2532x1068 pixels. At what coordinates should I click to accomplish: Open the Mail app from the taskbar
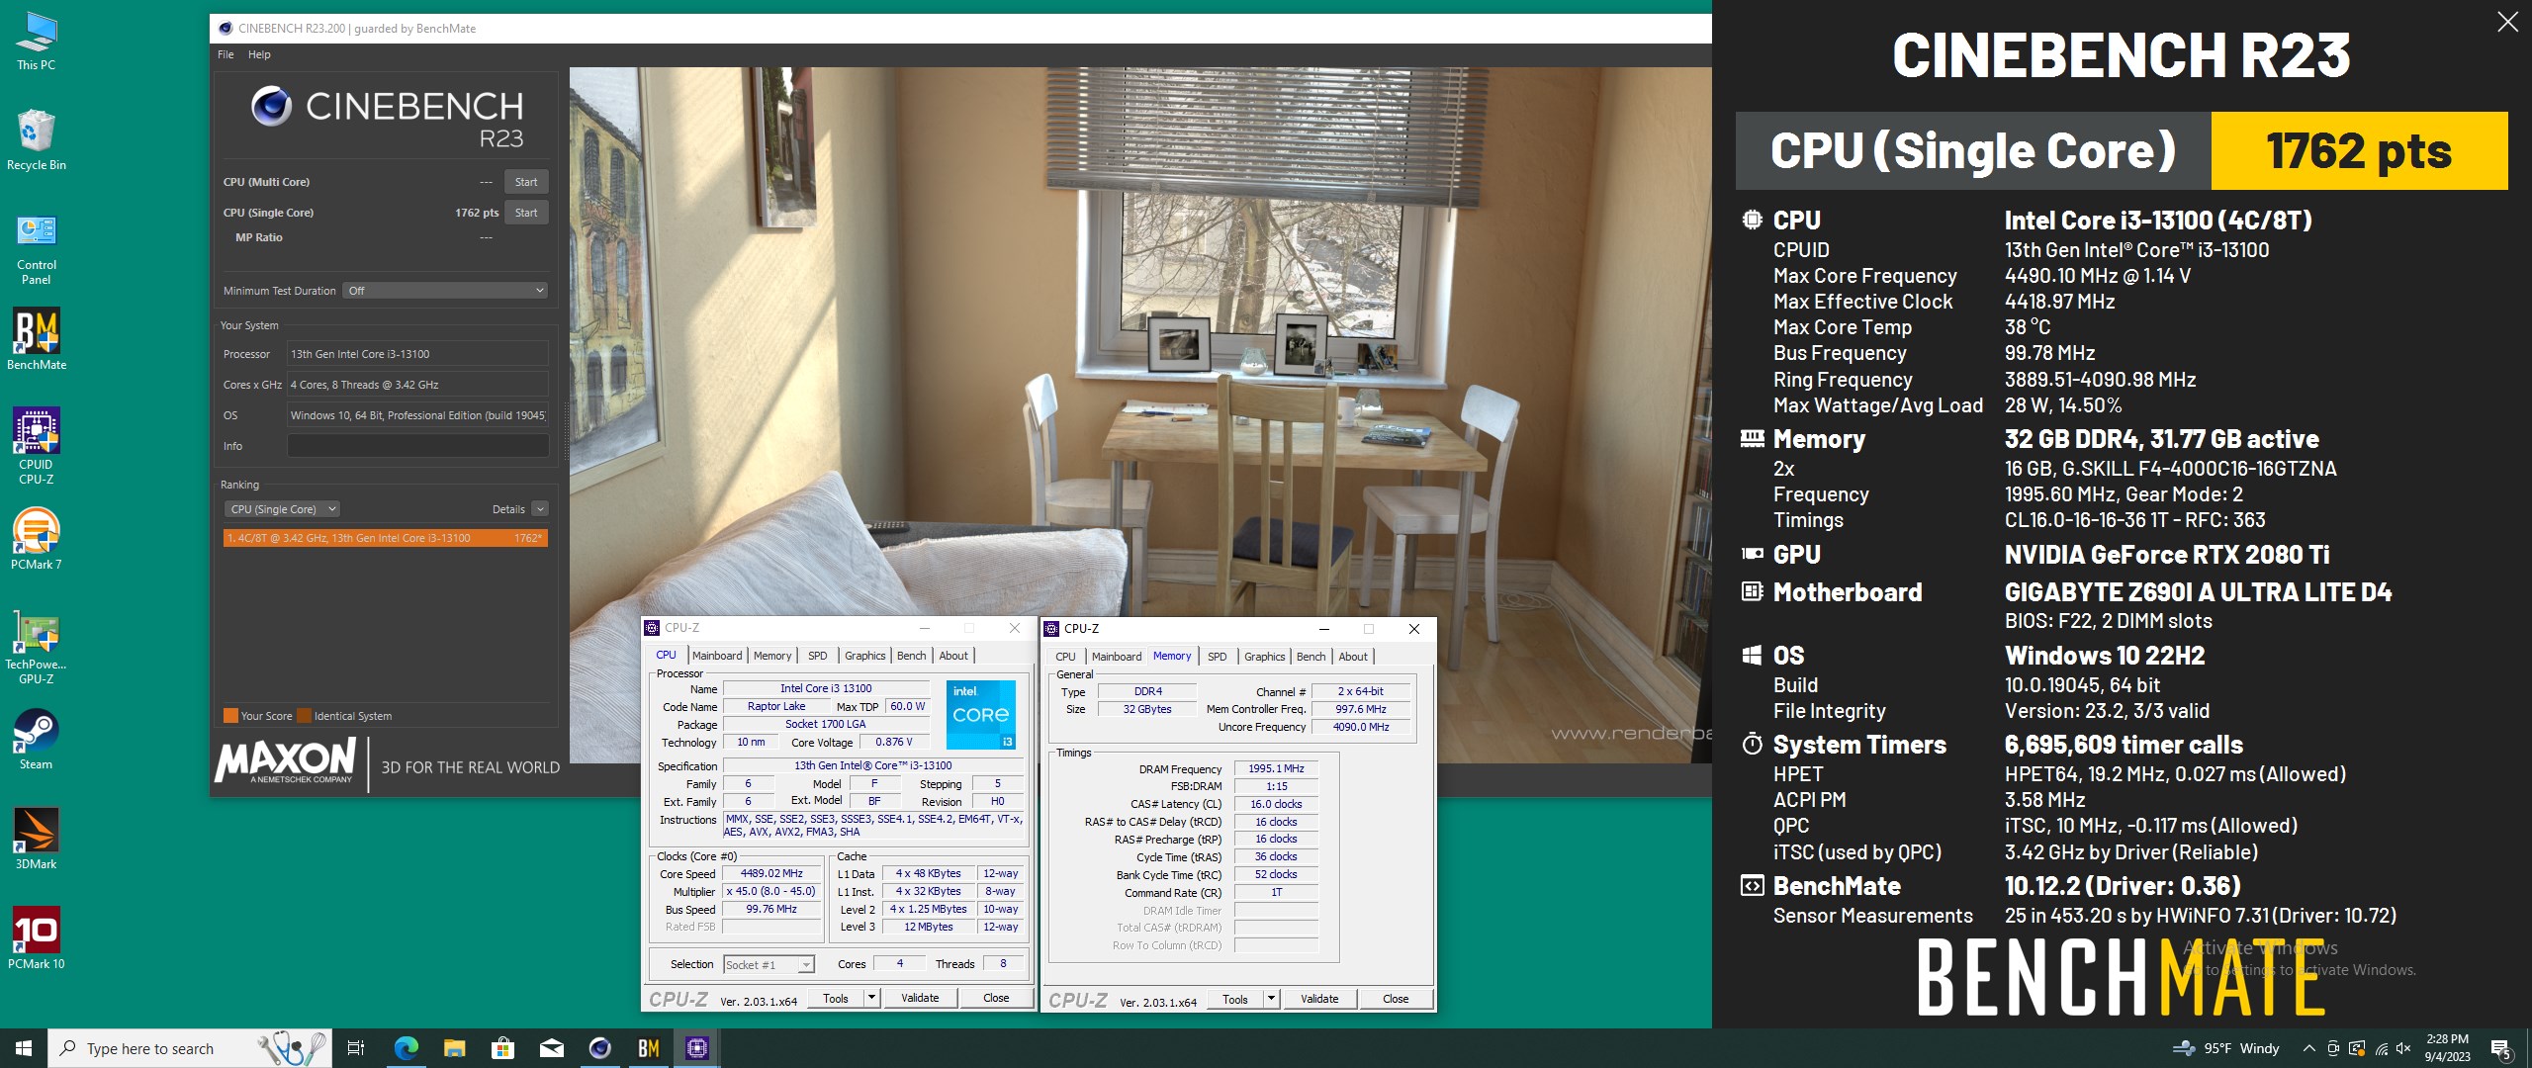pyautogui.click(x=551, y=1048)
